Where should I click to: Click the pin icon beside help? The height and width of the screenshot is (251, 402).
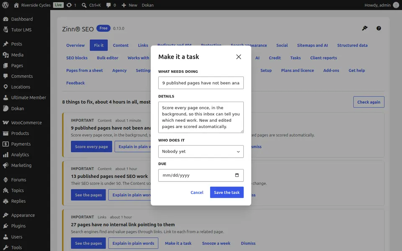click(x=365, y=28)
